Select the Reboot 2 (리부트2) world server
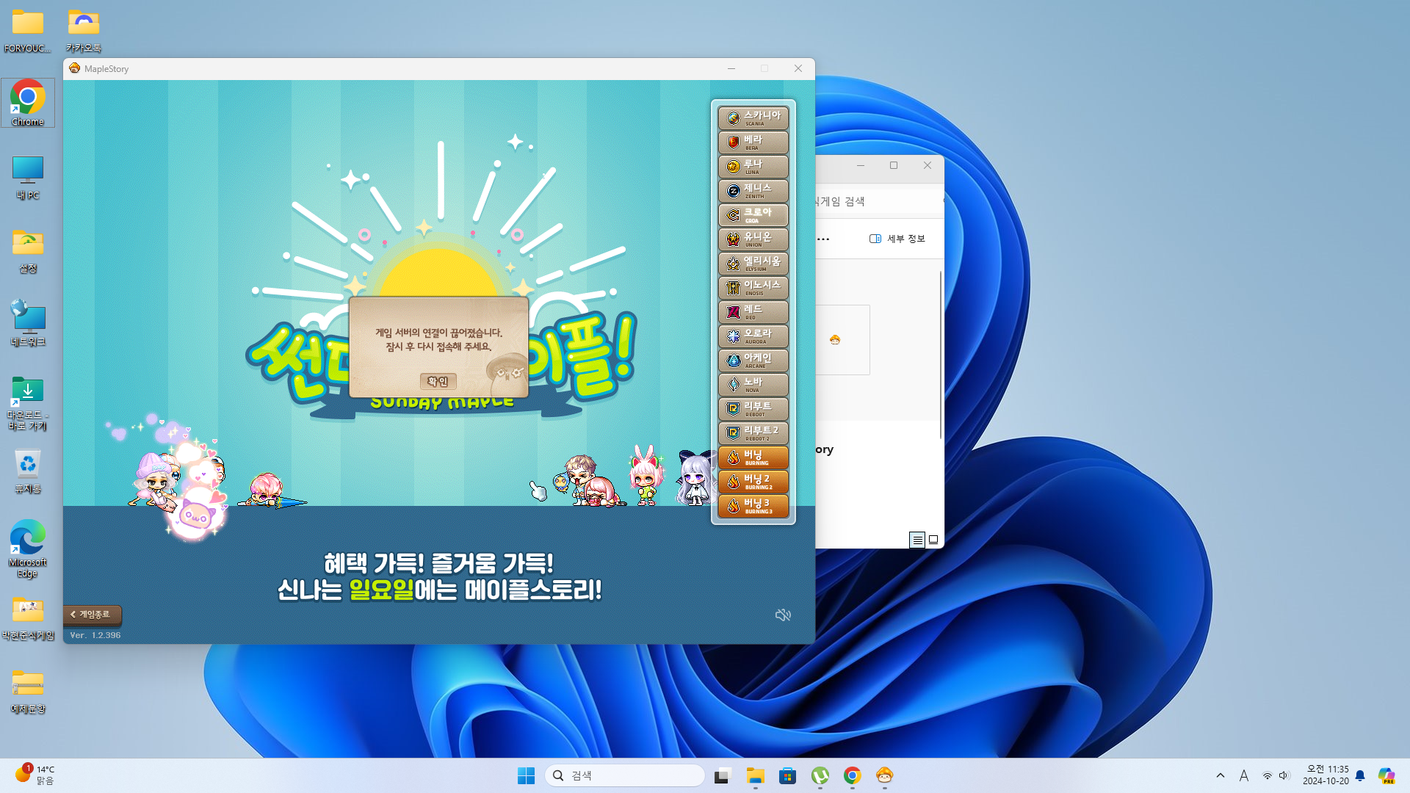Screen dimensions: 1410x793 [x=753, y=433]
